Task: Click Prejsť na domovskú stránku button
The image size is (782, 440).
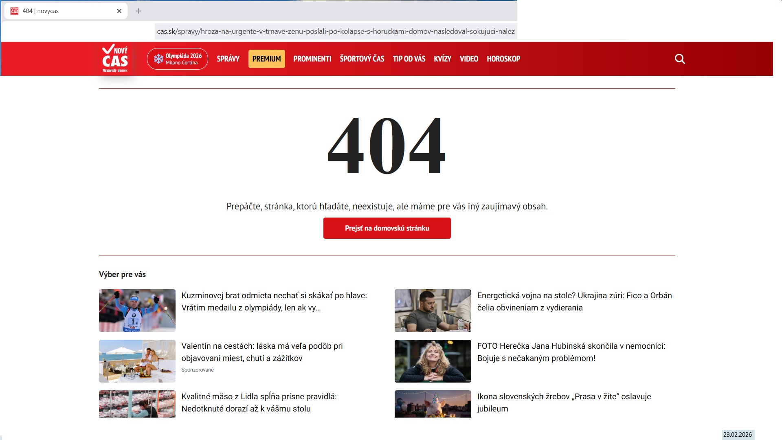Action: (x=387, y=228)
